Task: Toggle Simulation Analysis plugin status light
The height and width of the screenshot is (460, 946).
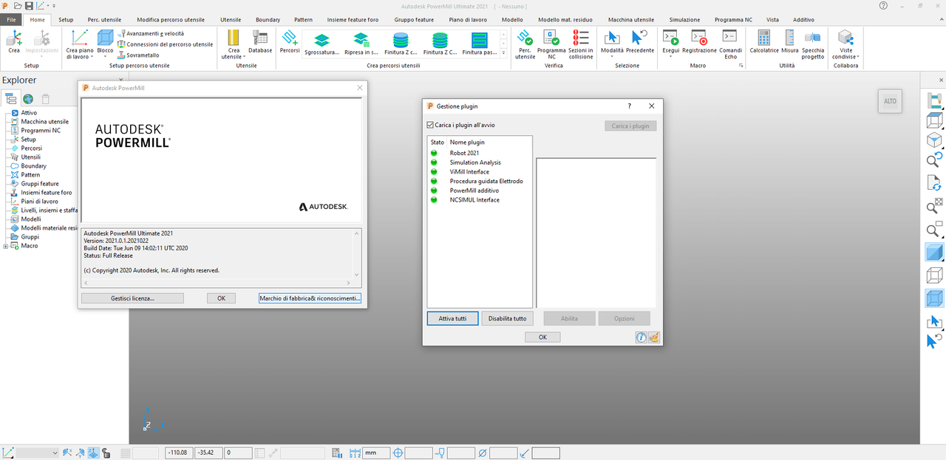Action: click(435, 162)
